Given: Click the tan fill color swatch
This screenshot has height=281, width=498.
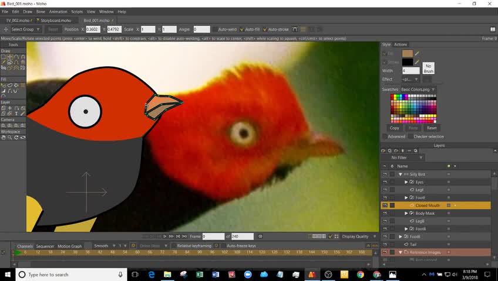Looking at the screenshot, I should 408,53.
